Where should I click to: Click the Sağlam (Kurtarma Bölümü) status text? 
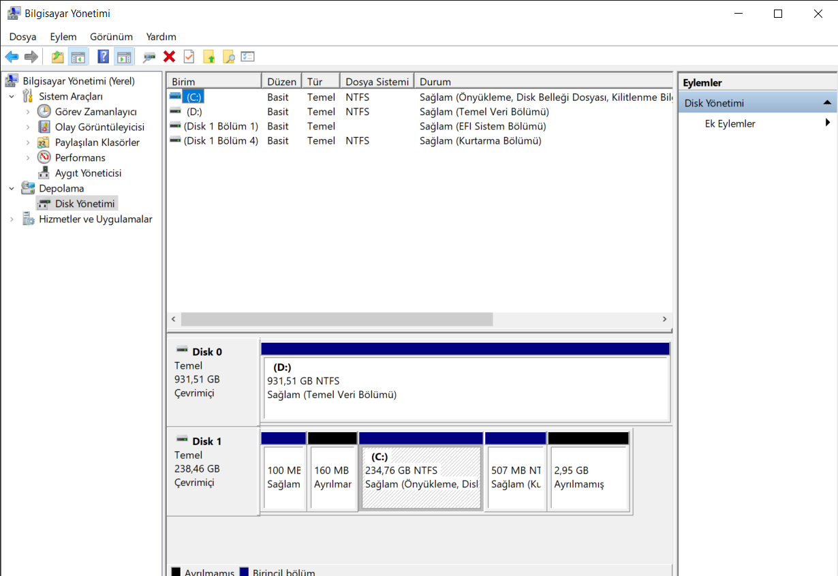[480, 140]
